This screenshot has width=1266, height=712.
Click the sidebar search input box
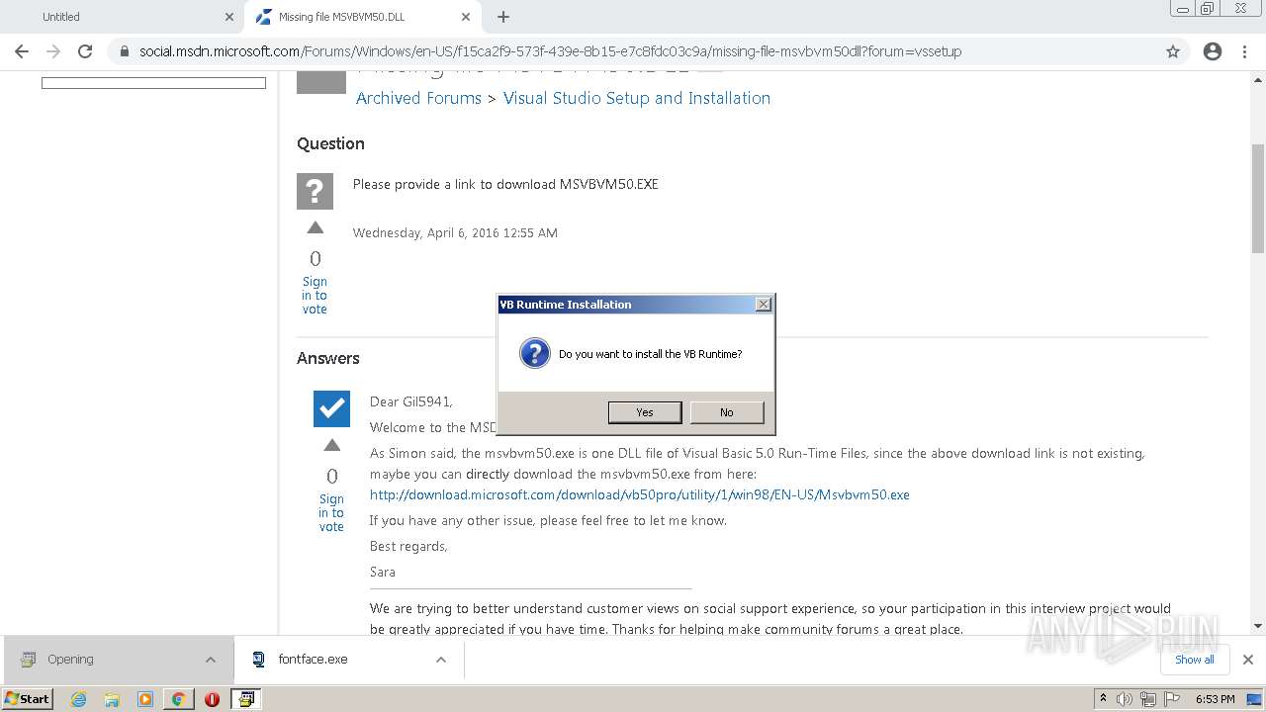[153, 83]
